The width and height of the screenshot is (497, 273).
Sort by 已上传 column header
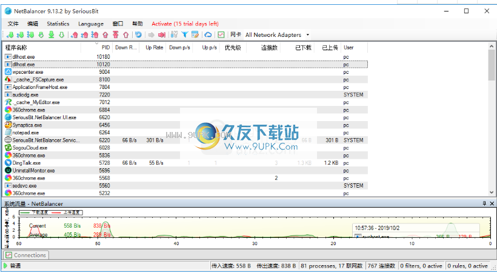[x=328, y=47]
